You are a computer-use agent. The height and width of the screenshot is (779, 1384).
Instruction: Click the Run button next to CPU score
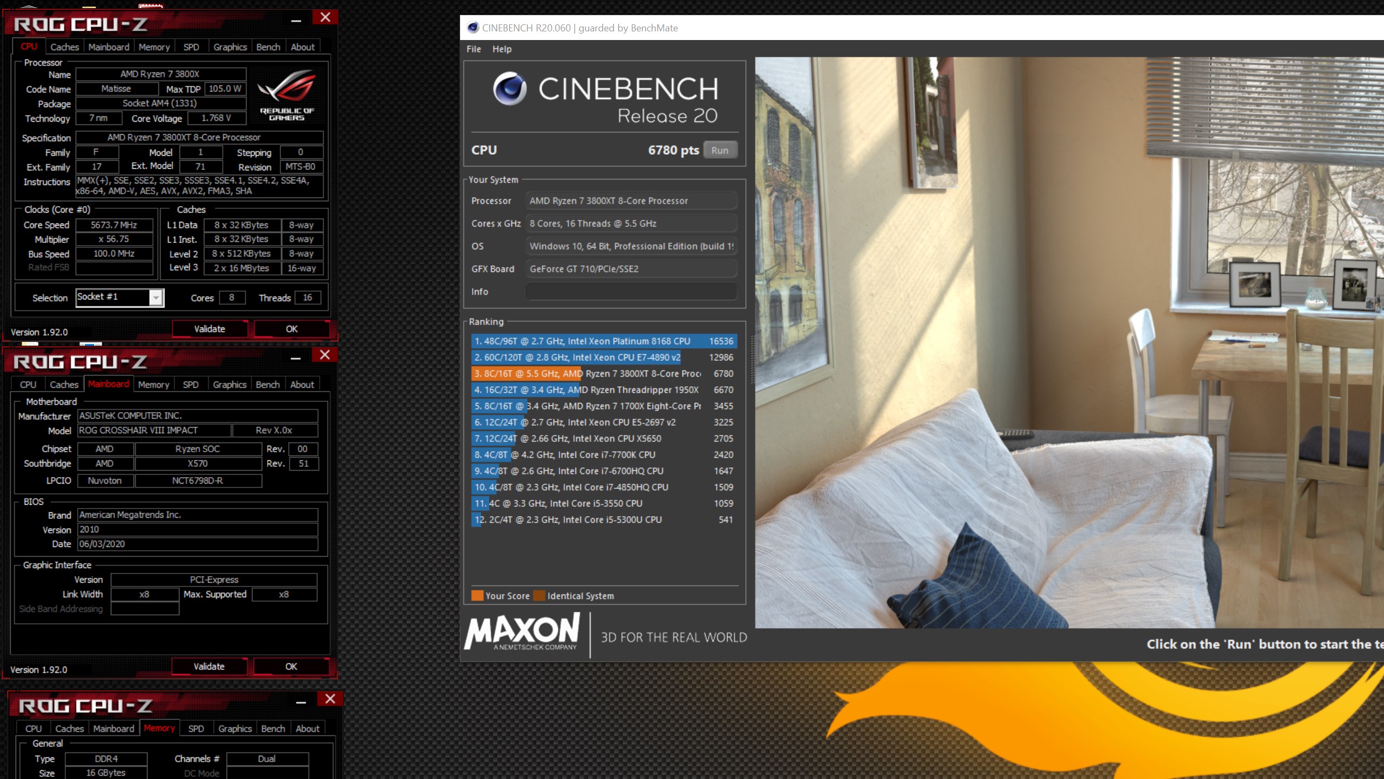coord(720,150)
